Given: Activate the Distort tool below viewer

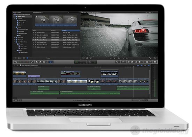Looking at the screenshot, I should coord(91,58).
